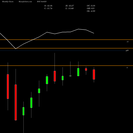Viewport: 133px width, 133px height.
Task: Click the price axis label "11"
Action: click(x=128, y=42)
